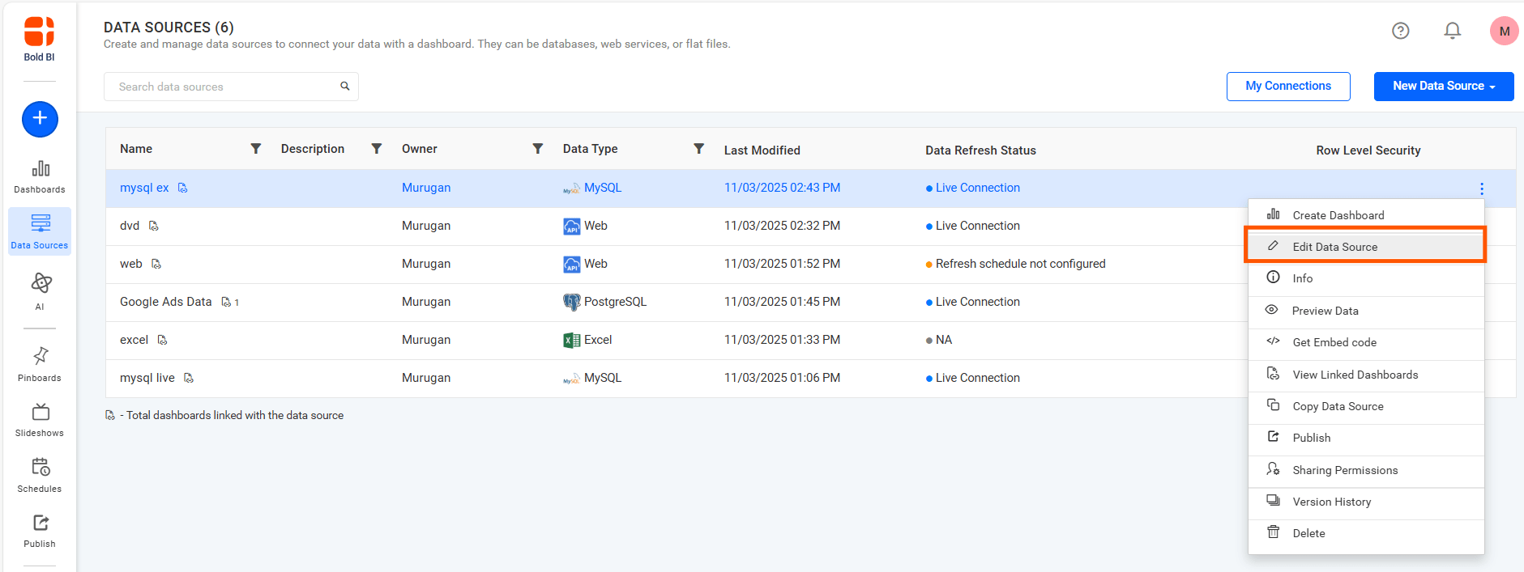This screenshot has width=1524, height=572.
Task: Click the Excel data type cell
Action: tap(587, 340)
